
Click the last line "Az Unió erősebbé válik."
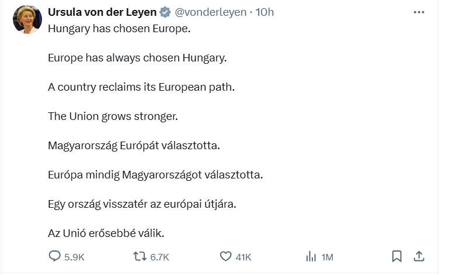[x=106, y=233]
